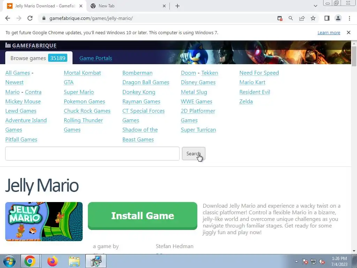Viewport: 357px width, 268px height.
Task: Go to Mortal Kombat games
Action: [x=82, y=73]
